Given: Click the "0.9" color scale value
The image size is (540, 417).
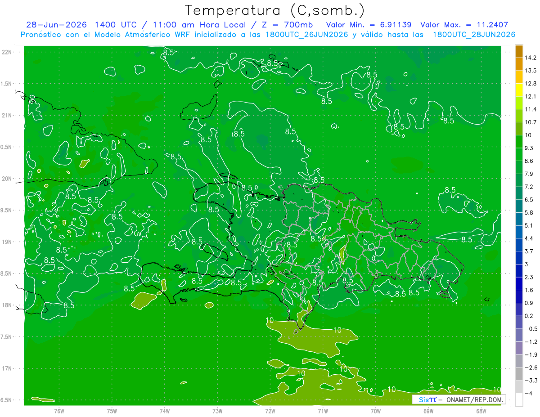Looking at the screenshot, I should (529, 303).
